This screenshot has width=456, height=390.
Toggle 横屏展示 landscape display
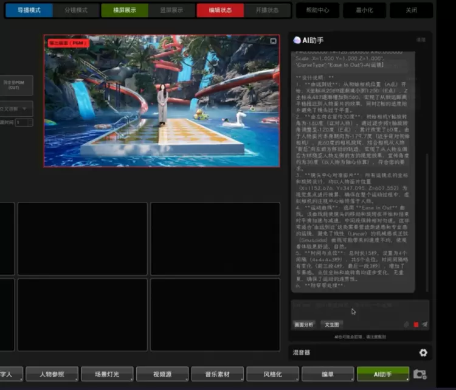pyautogui.click(x=123, y=10)
